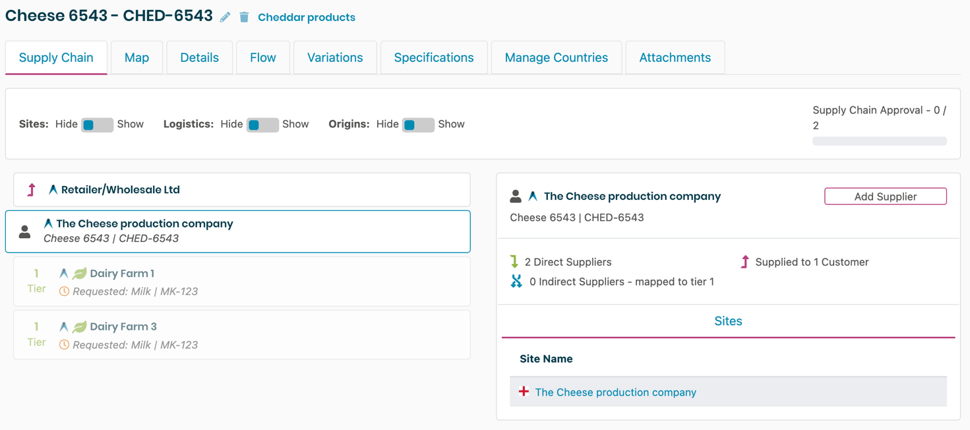Click the pink Supplied to Customer arrow icon
The height and width of the screenshot is (430, 970).
744,262
